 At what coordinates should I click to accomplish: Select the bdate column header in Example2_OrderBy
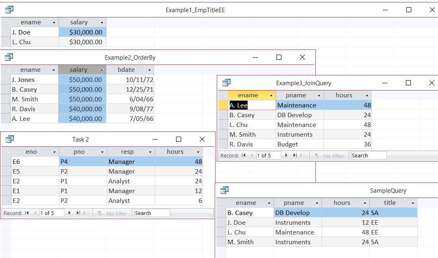click(x=126, y=70)
